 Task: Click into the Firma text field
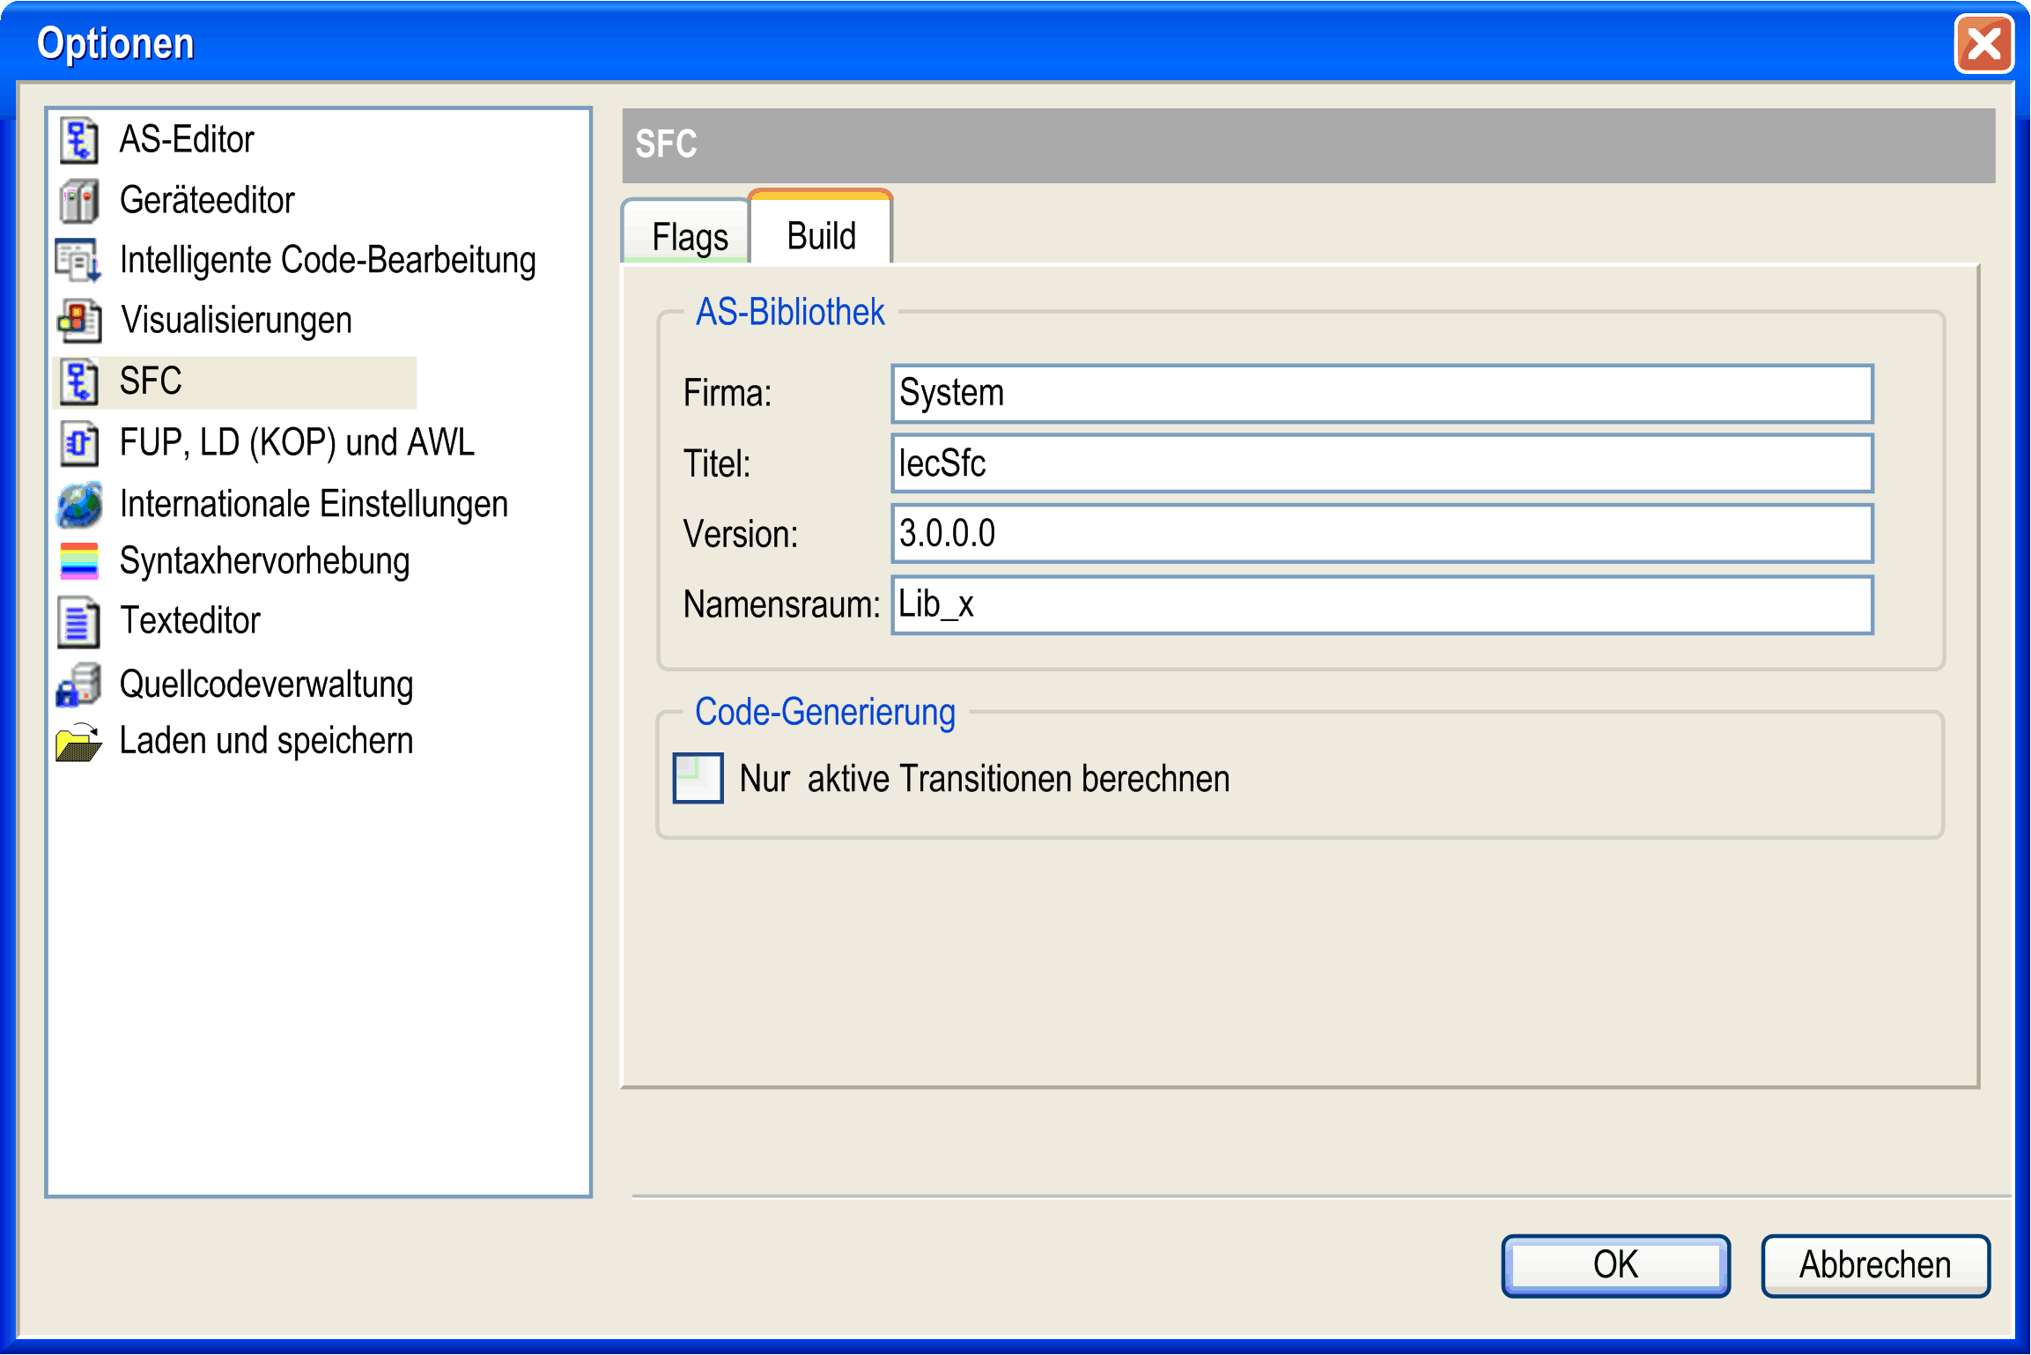click(1381, 394)
